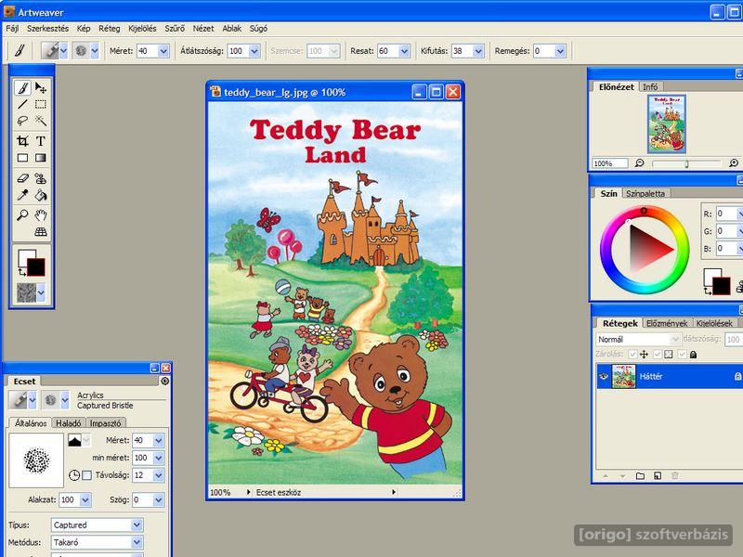This screenshot has width=743, height=557.
Task: Select the Text tool
Action: click(41, 141)
